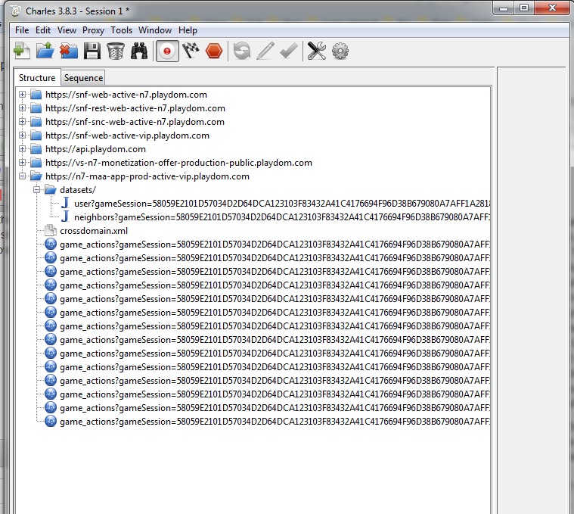Screen dimensions: 574x514
Task: Open Find using the binoculars icon
Action: [139, 51]
